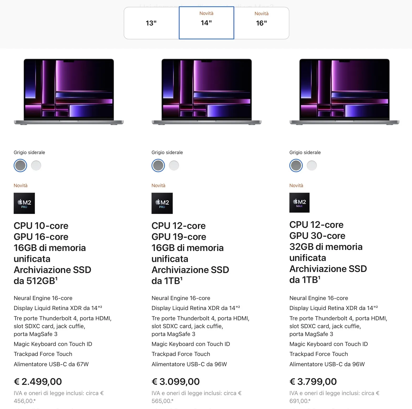Select the 16" size tab
This screenshot has width=412, height=409.
(261, 23)
